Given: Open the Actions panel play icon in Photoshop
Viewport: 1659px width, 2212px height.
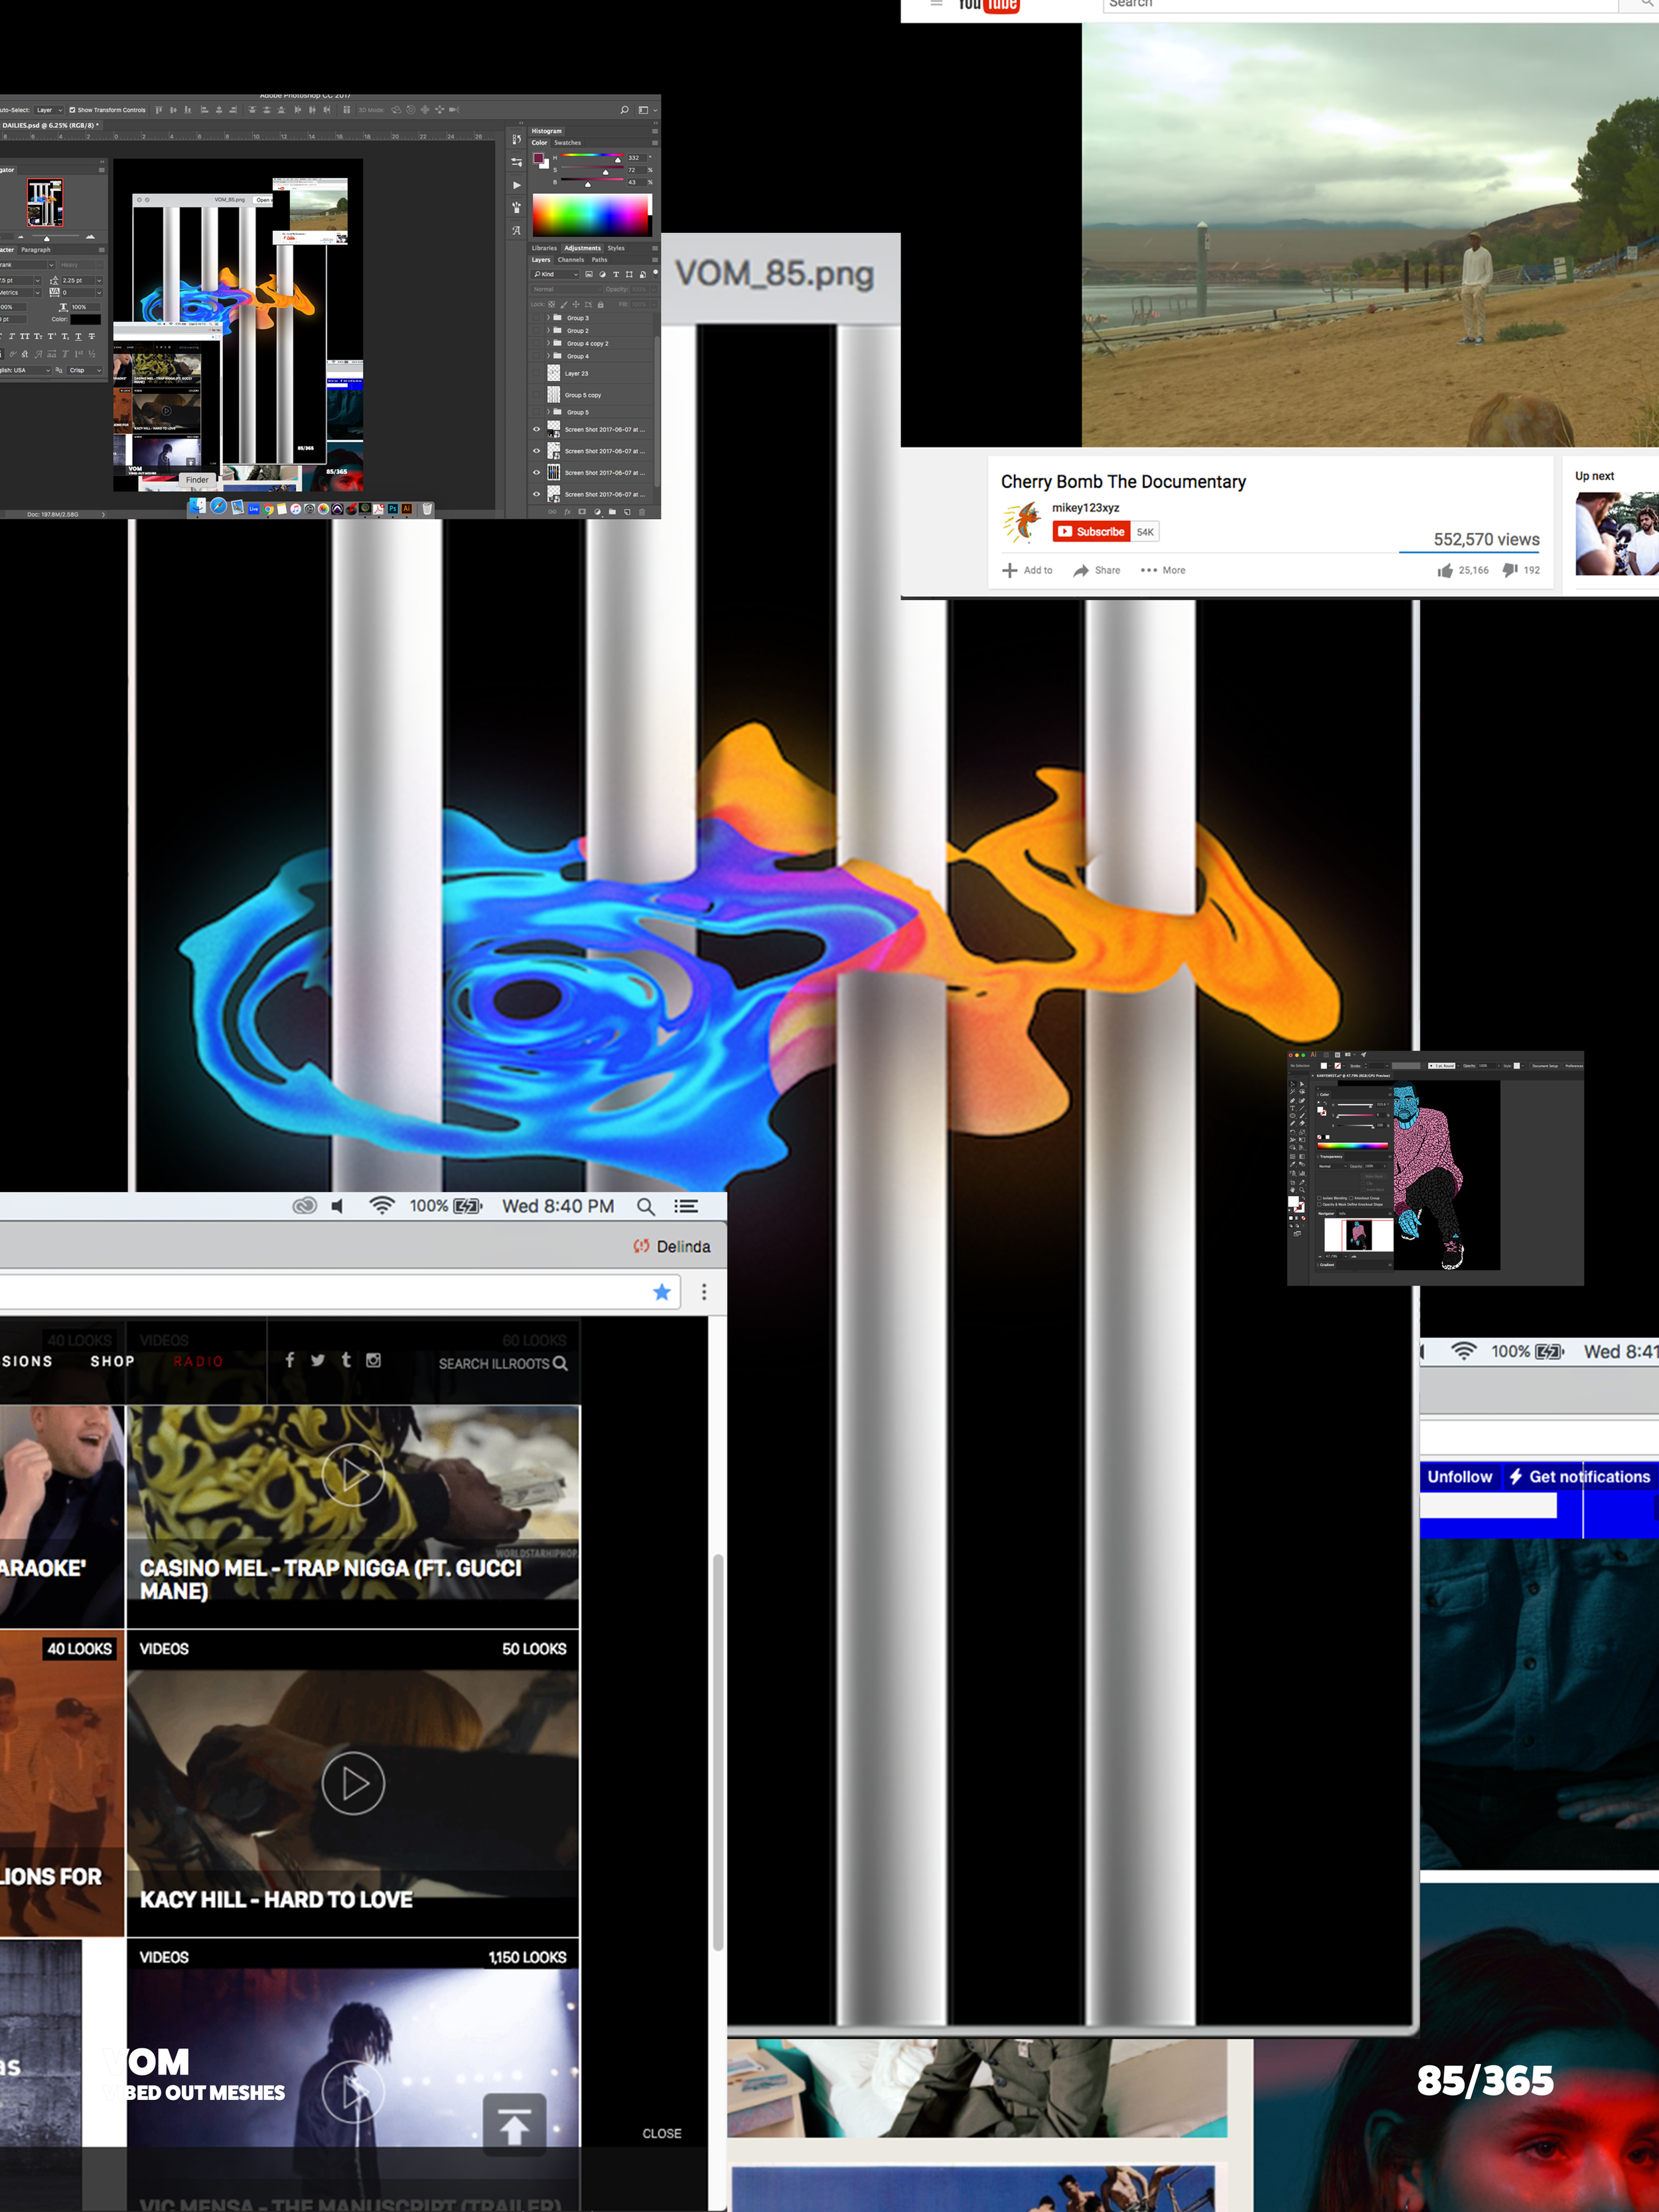Looking at the screenshot, I should [517, 186].
